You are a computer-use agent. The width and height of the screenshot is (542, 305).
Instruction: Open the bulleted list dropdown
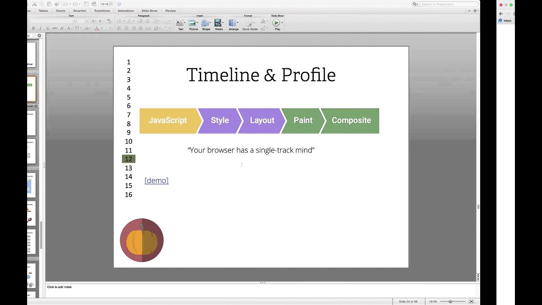pos(124,21)
